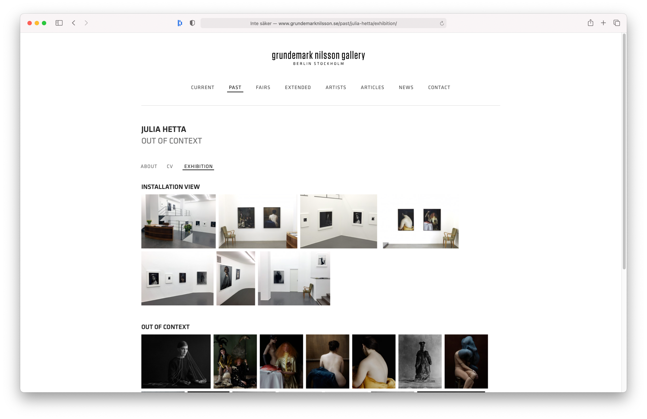Open installation view with white pillar and stairs

pyautogui.click(x=294, y=278)
